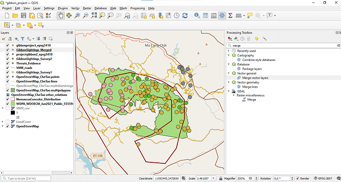
Task: Hide the VNM_roads layer
Action: pos(7,68)
